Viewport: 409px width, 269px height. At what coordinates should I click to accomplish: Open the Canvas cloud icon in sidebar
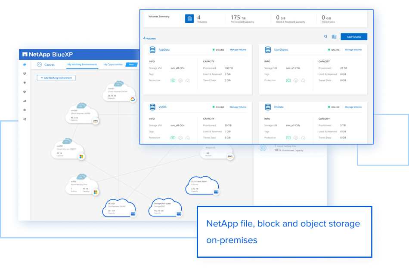pos(25,64)
